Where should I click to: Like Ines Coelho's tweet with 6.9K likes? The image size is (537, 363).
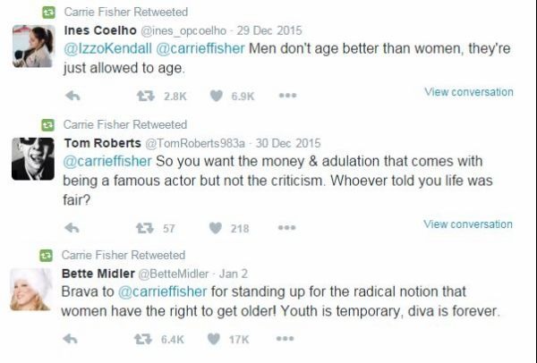coord(216,96)
